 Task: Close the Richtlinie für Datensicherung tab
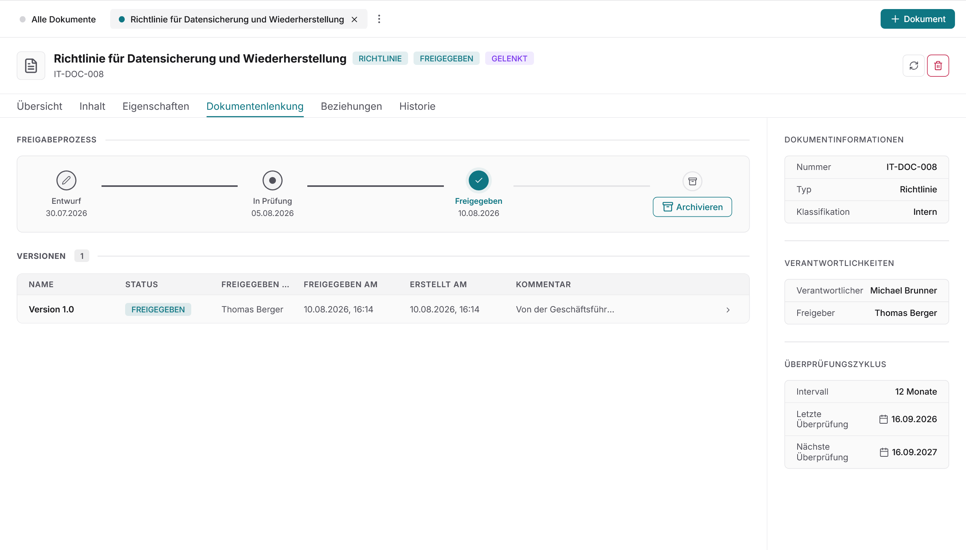(355, 19)
